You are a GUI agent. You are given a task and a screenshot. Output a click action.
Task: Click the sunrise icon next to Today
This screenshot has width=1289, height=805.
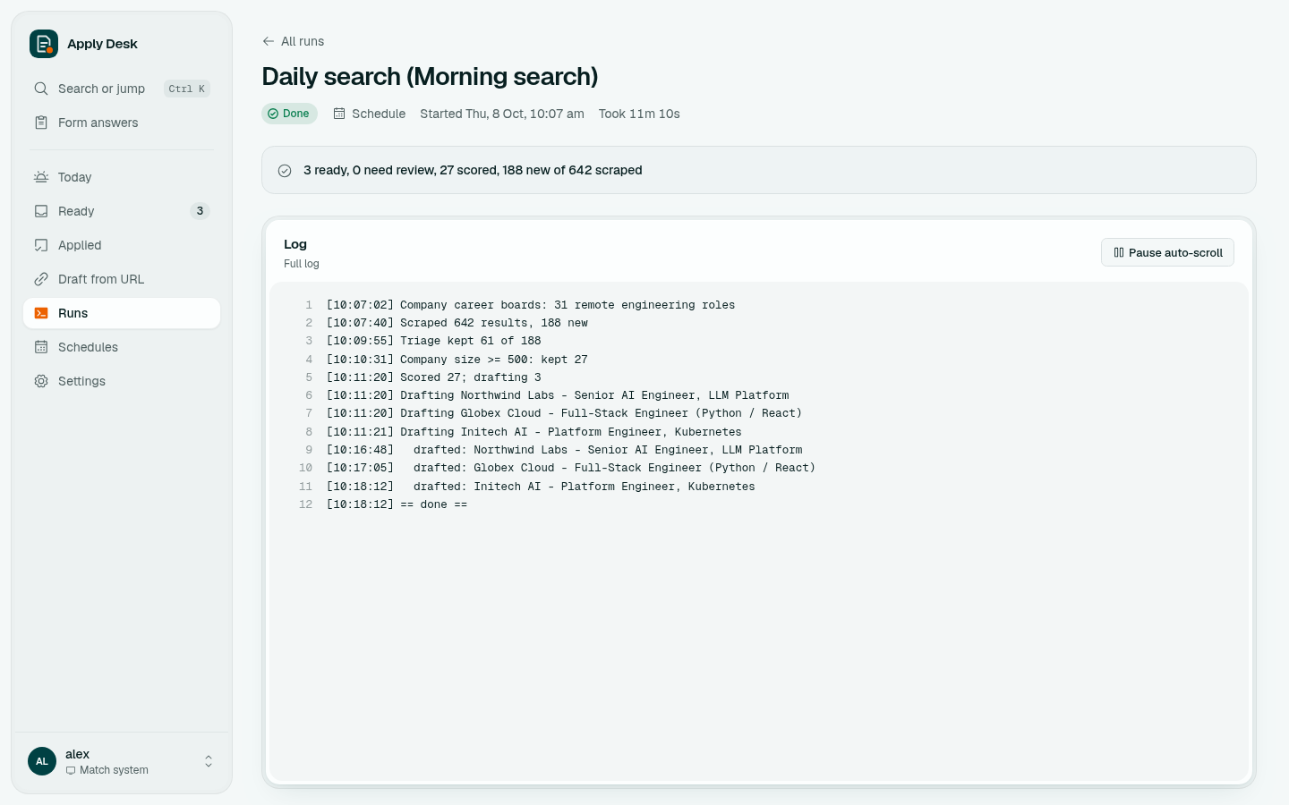41,177
